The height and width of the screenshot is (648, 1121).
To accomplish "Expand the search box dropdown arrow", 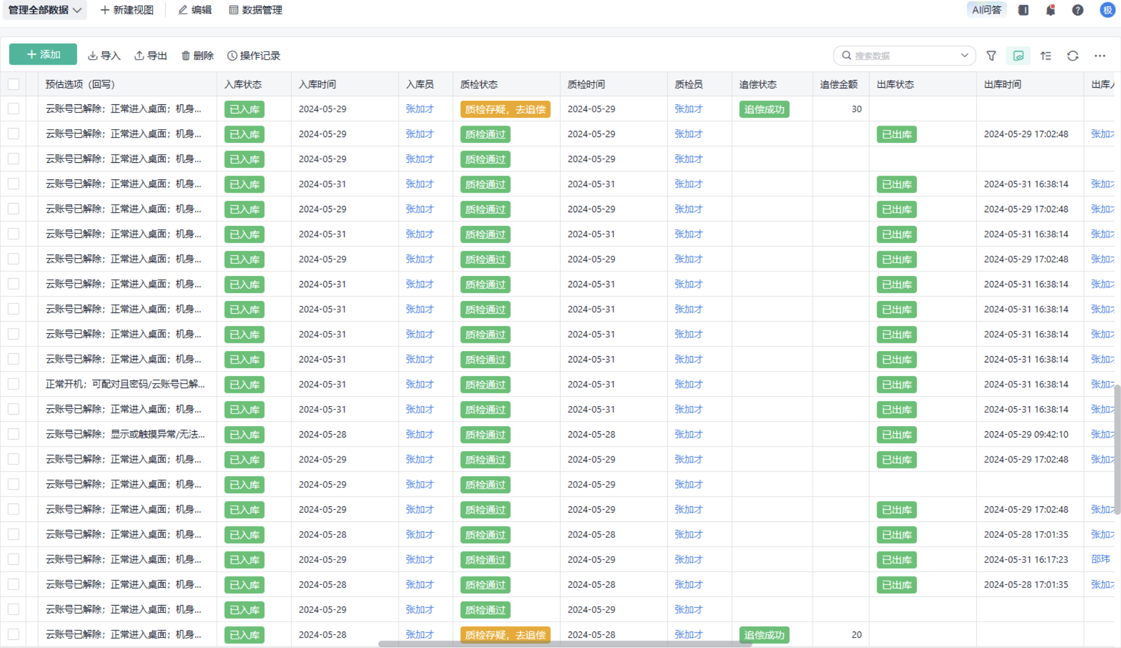I will (x=964, y=56).
